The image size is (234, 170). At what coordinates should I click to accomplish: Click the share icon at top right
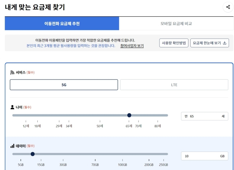point(228,7)
